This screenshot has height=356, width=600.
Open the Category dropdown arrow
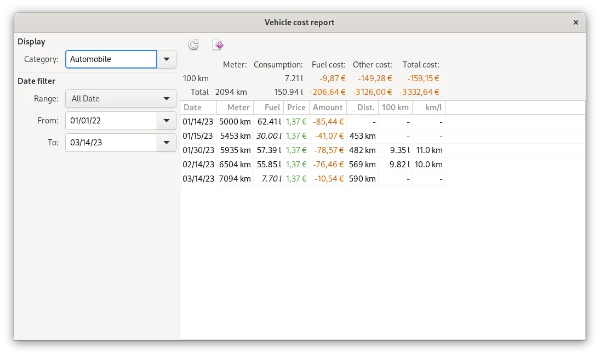tap(167, 59)
